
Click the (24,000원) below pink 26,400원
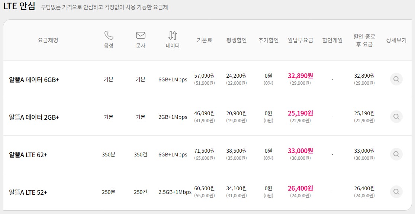pos(300,196)
